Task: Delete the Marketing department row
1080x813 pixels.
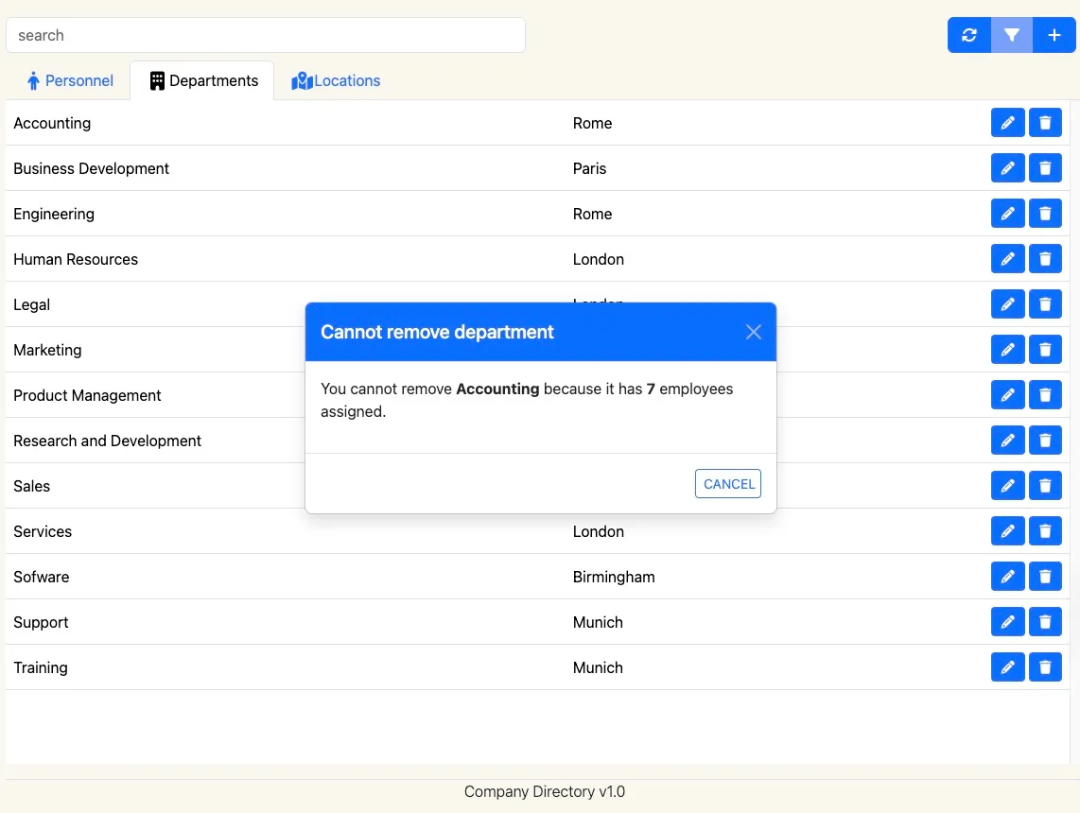Action: [1045, 350]
